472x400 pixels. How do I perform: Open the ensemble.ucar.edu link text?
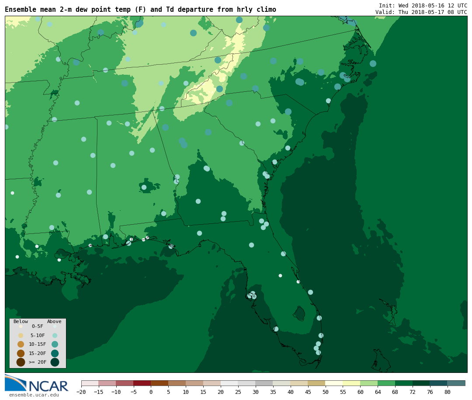(34, 395)
